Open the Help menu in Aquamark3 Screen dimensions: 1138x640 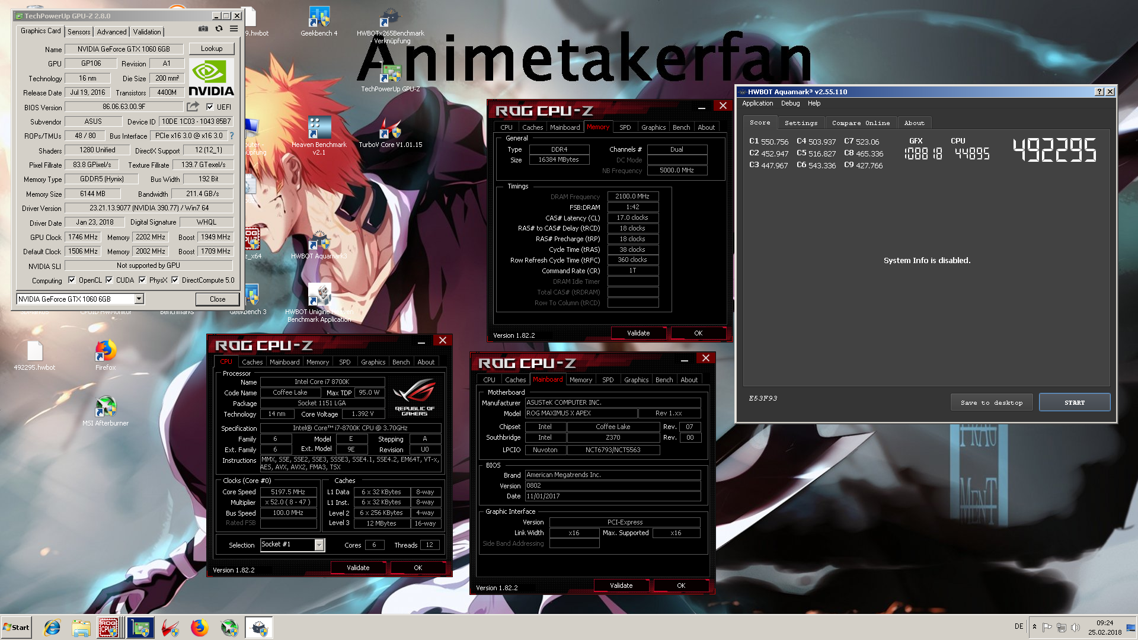(x=814, y=103)
